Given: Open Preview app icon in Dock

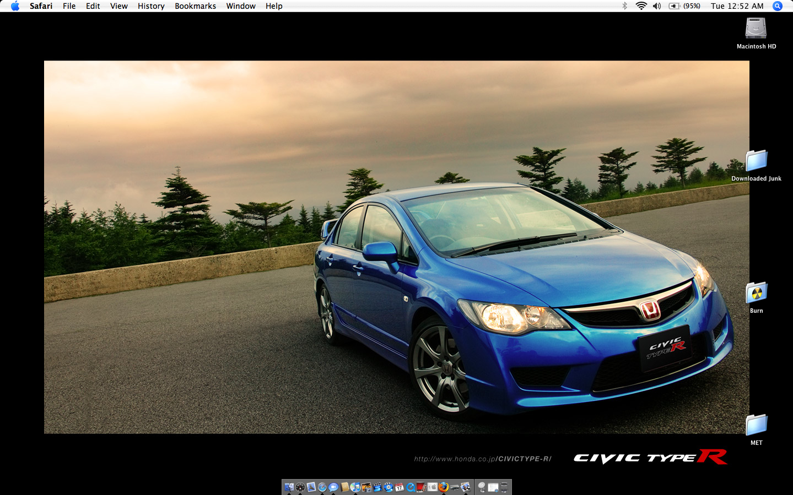Looking at the screenshot, I should point(466,487).
